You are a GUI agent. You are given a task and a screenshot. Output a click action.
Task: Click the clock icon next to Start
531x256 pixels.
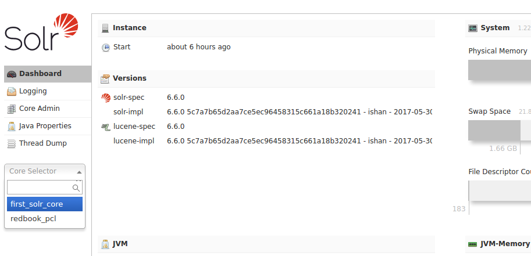coord(106,48)
